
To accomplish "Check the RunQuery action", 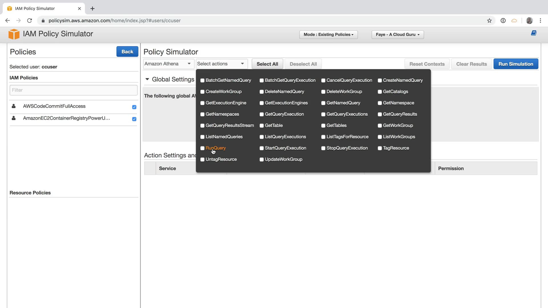I will [202, 148].
